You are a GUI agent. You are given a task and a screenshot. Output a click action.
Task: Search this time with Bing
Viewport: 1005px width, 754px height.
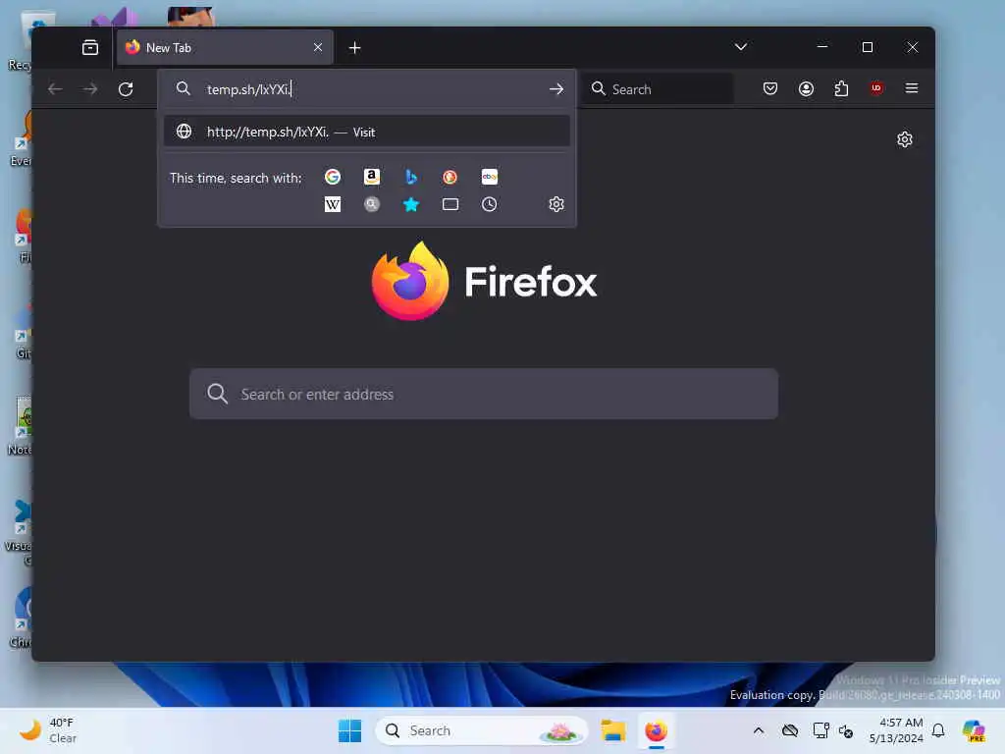[x=411, y=177]
